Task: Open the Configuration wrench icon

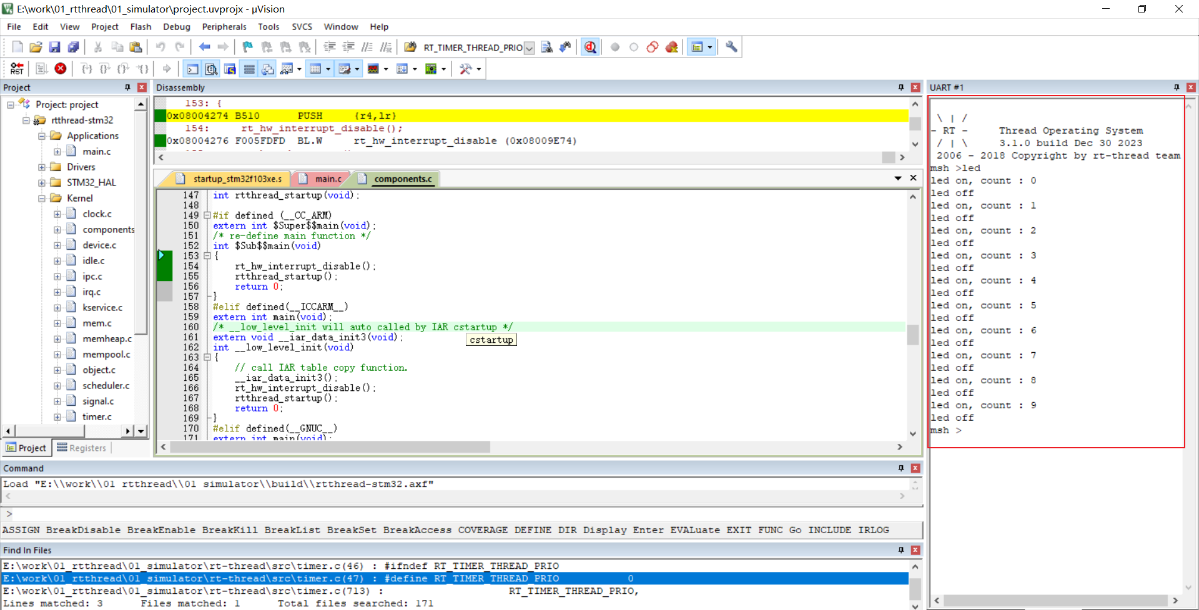Action: pyautogui.click(x=731, y=47)
